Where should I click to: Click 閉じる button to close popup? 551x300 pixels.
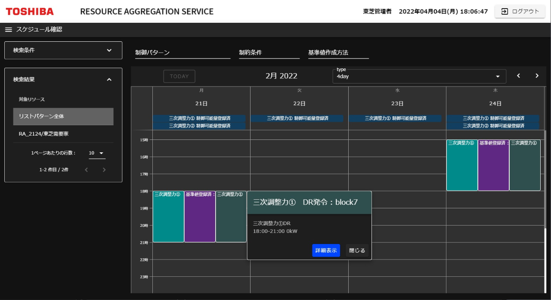click(357, 251)
